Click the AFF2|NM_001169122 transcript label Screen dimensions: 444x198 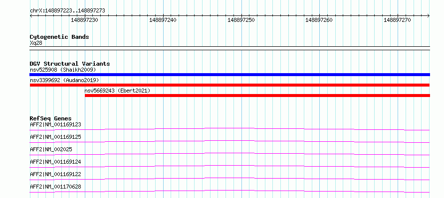click(55, 174)
